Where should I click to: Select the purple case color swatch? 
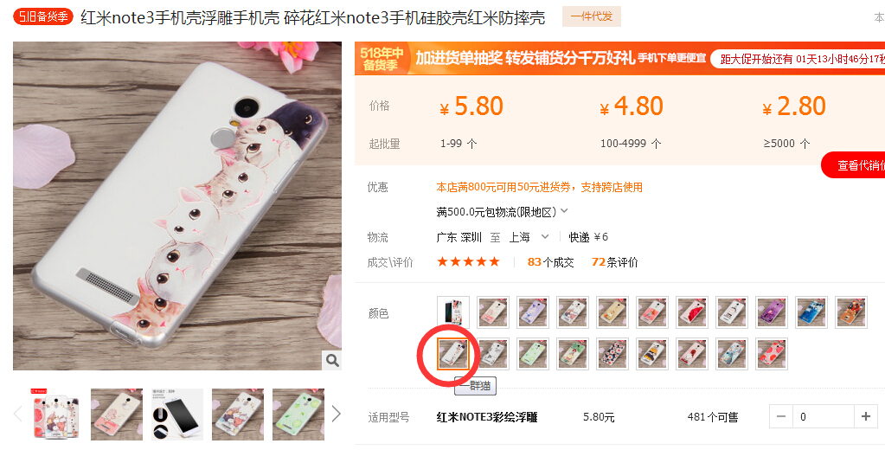(x=772, y=312)
